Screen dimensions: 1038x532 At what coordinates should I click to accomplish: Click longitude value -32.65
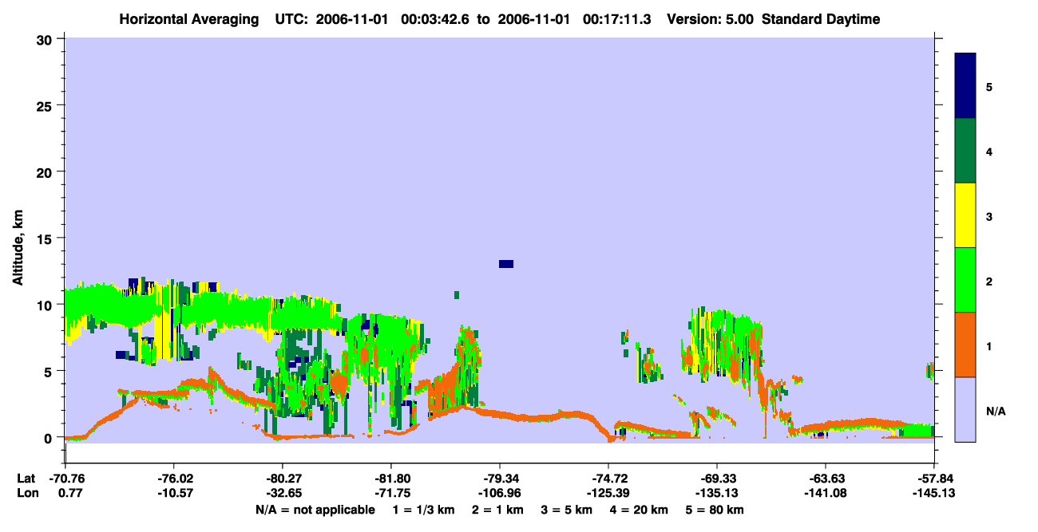click(282, 493)
